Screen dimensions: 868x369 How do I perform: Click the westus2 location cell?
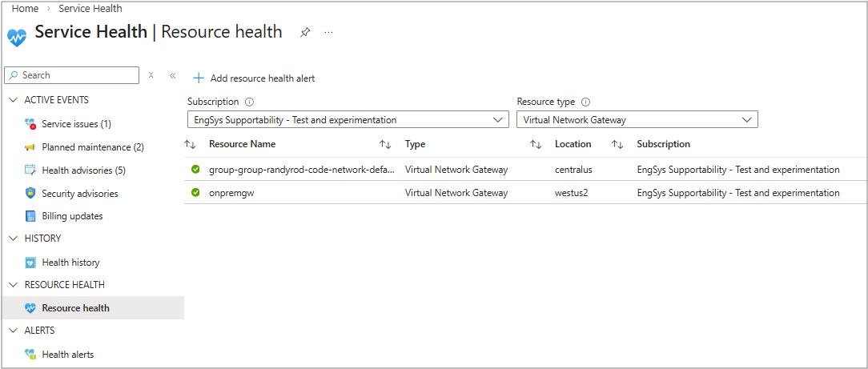click(571, 193)
